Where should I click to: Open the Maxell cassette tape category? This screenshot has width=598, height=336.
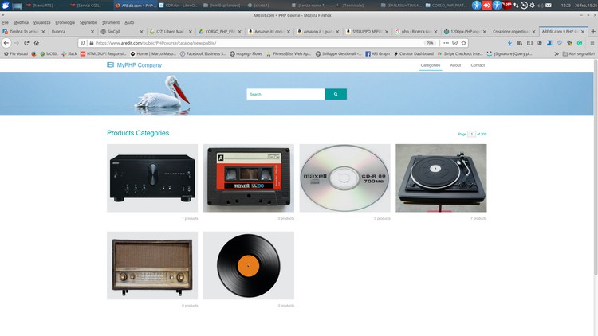(249, 178)
